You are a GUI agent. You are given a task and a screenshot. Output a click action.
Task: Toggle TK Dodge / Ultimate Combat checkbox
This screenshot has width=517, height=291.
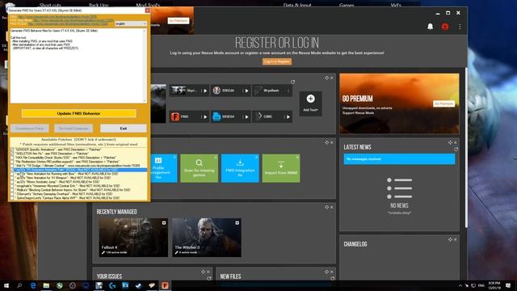point(12,166)
